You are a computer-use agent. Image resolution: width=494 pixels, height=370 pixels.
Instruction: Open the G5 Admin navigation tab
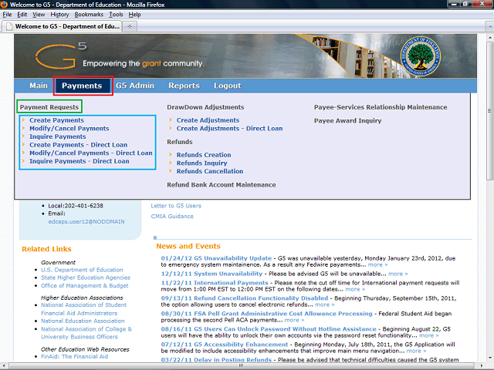pyautogui.click(x=135, y=86)
